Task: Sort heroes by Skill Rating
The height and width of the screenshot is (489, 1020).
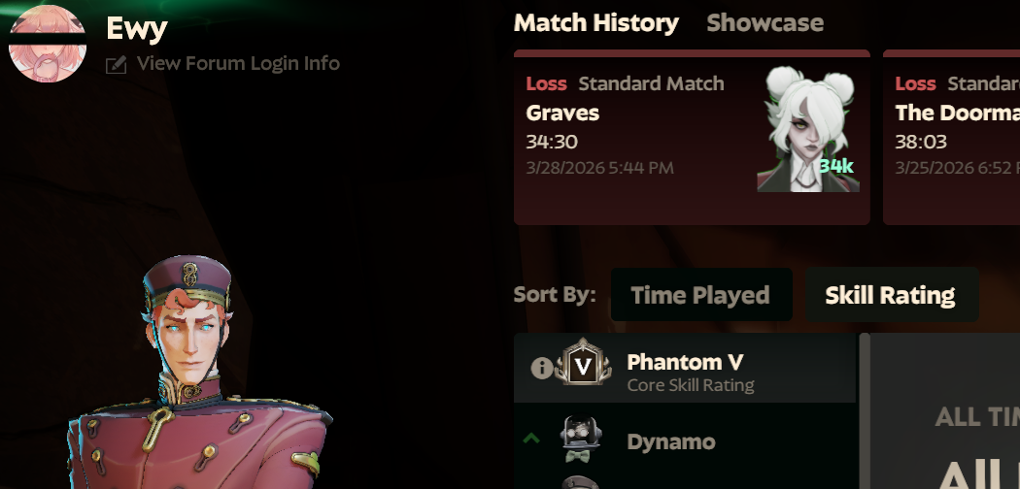Action: tap(891, 295)
